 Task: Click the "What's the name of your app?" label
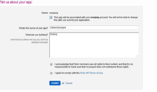(x=33, y=28)
